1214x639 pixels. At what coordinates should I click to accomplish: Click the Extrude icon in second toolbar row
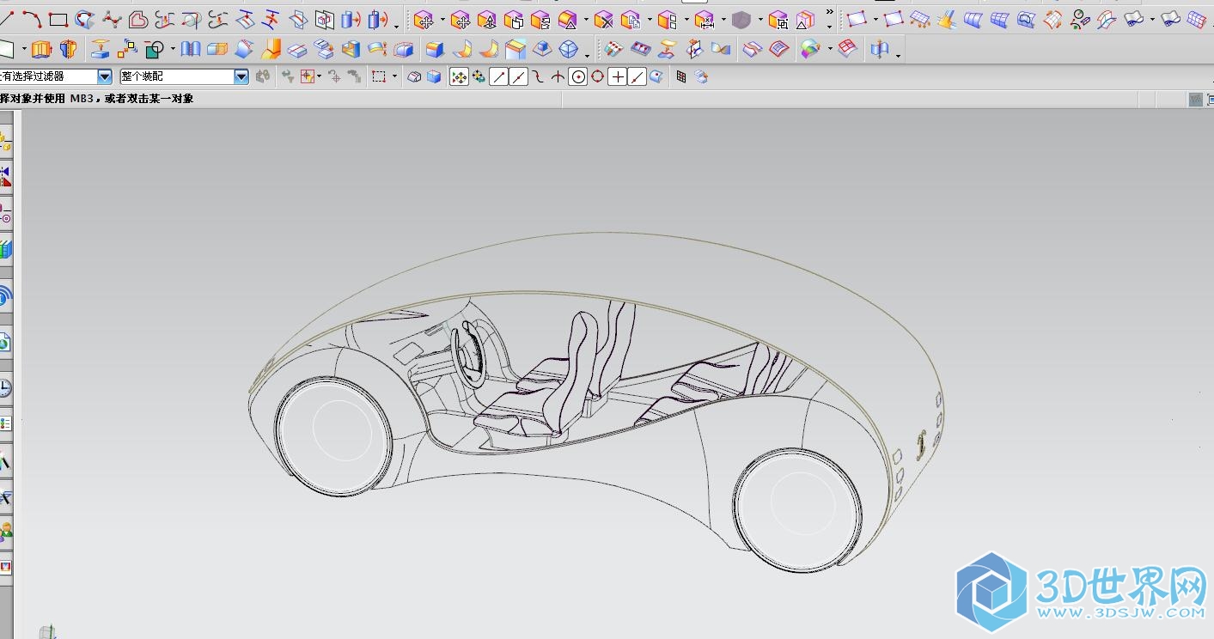40,49
